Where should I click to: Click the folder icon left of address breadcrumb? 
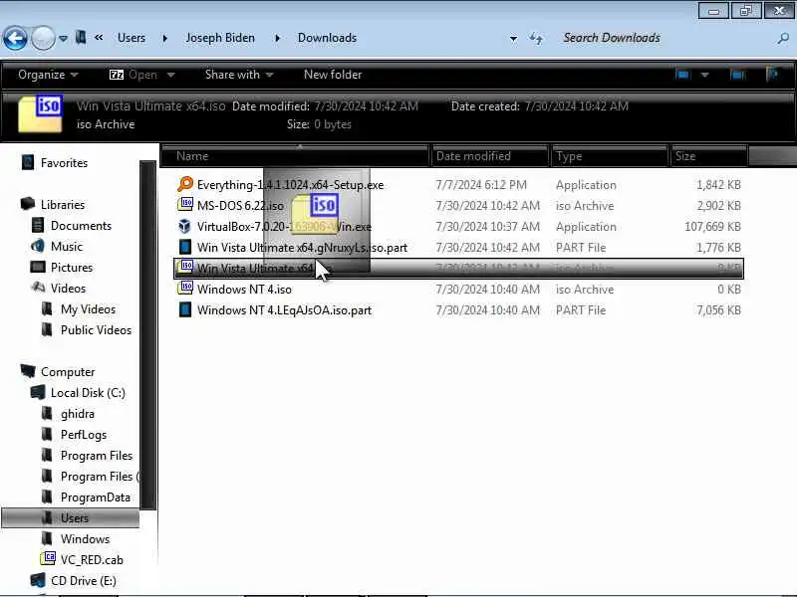(x=81, y=38)
